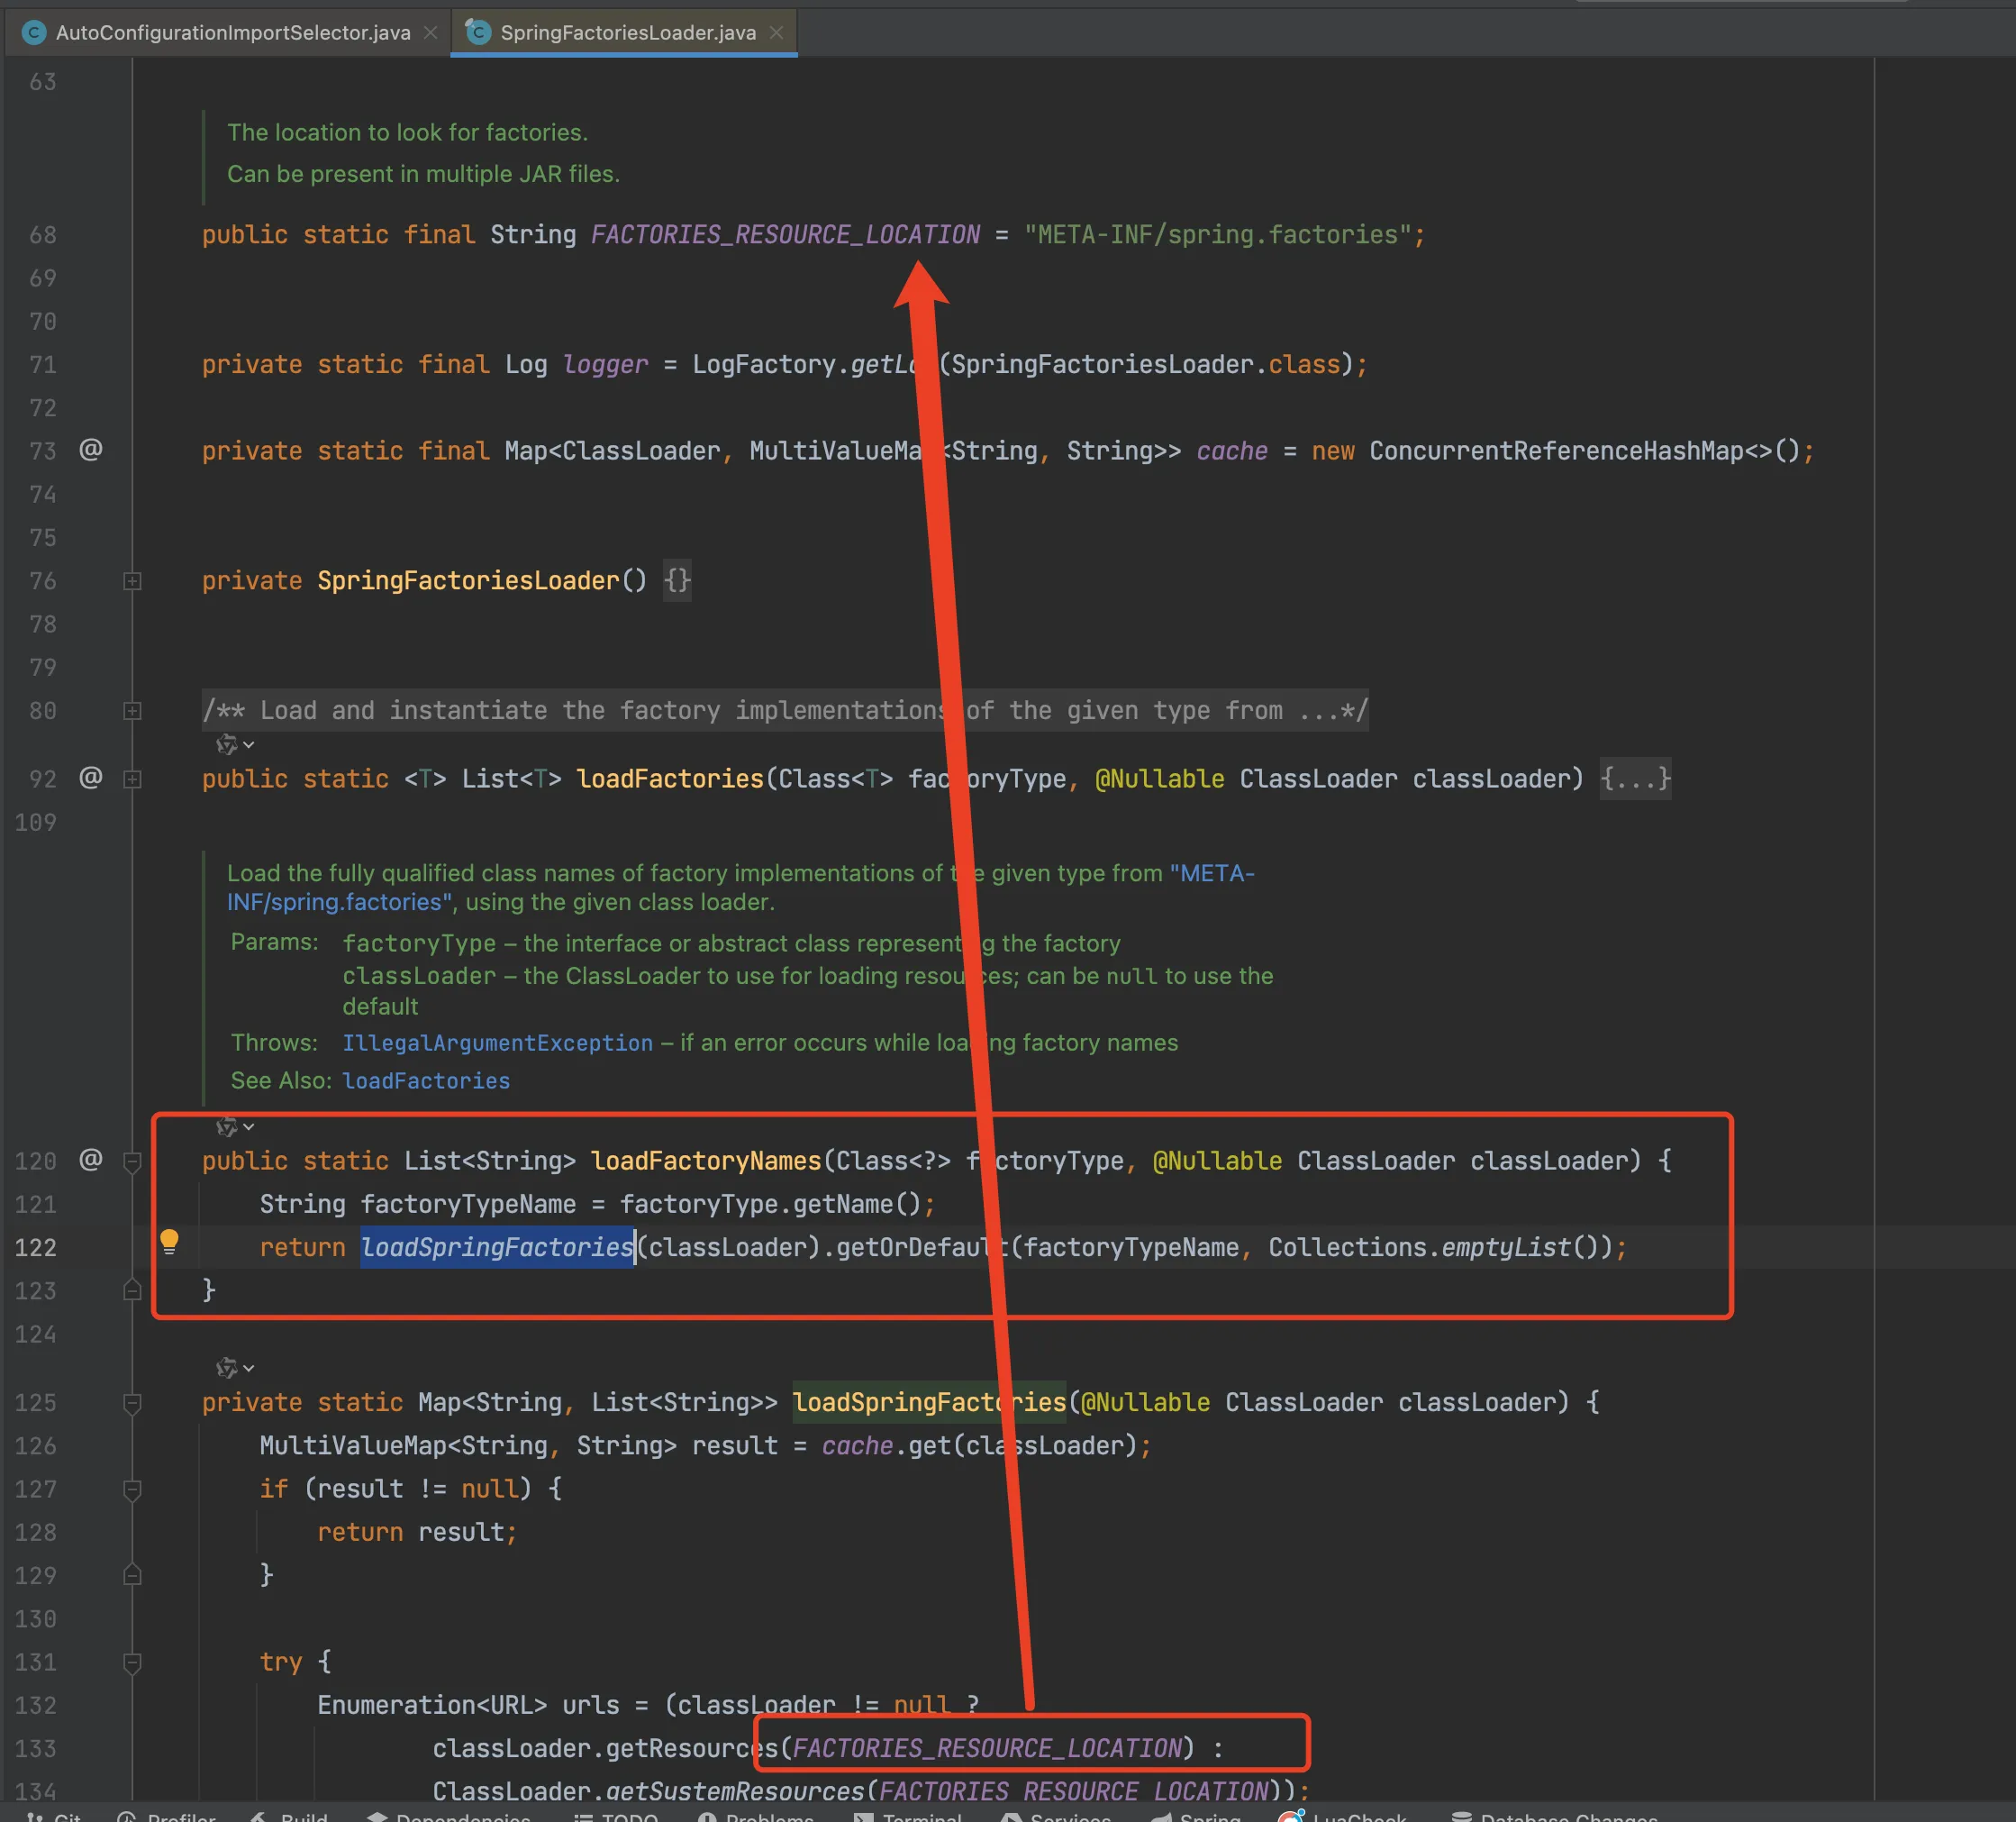Screen dimensions: 2016x1822
Task: Close the SpringFactoriesLoader.java tab
Action: (776, 32)
